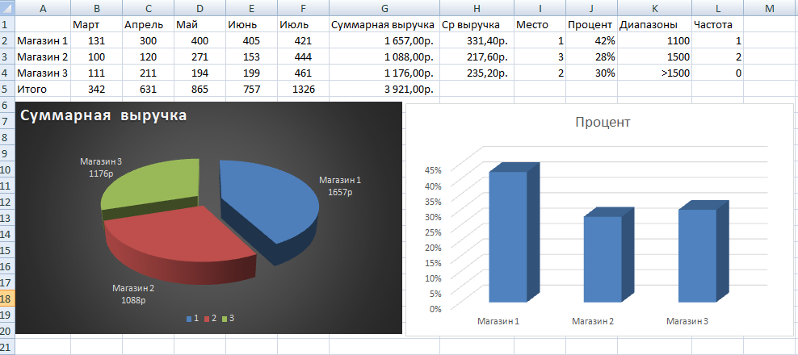Viewport: 798px width, 355px height.
Task: Click cell with header Апрель
Action: coord(148,24)
